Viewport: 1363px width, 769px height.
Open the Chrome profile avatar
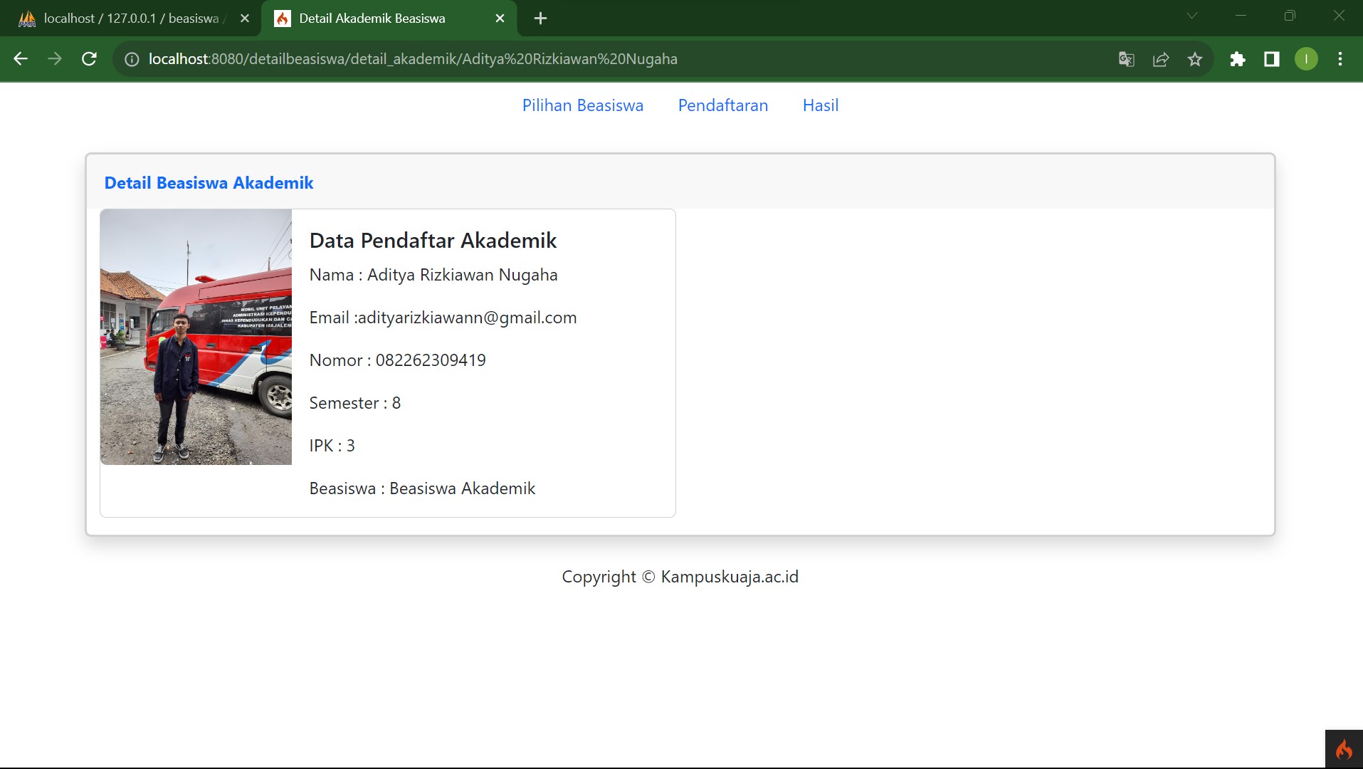[1306, 59]
